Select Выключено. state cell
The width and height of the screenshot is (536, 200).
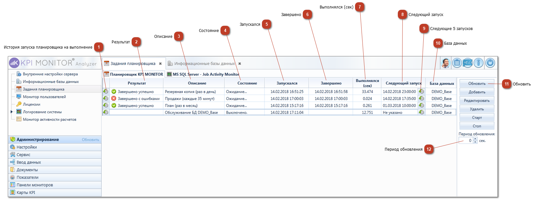(x=245, y=112)
